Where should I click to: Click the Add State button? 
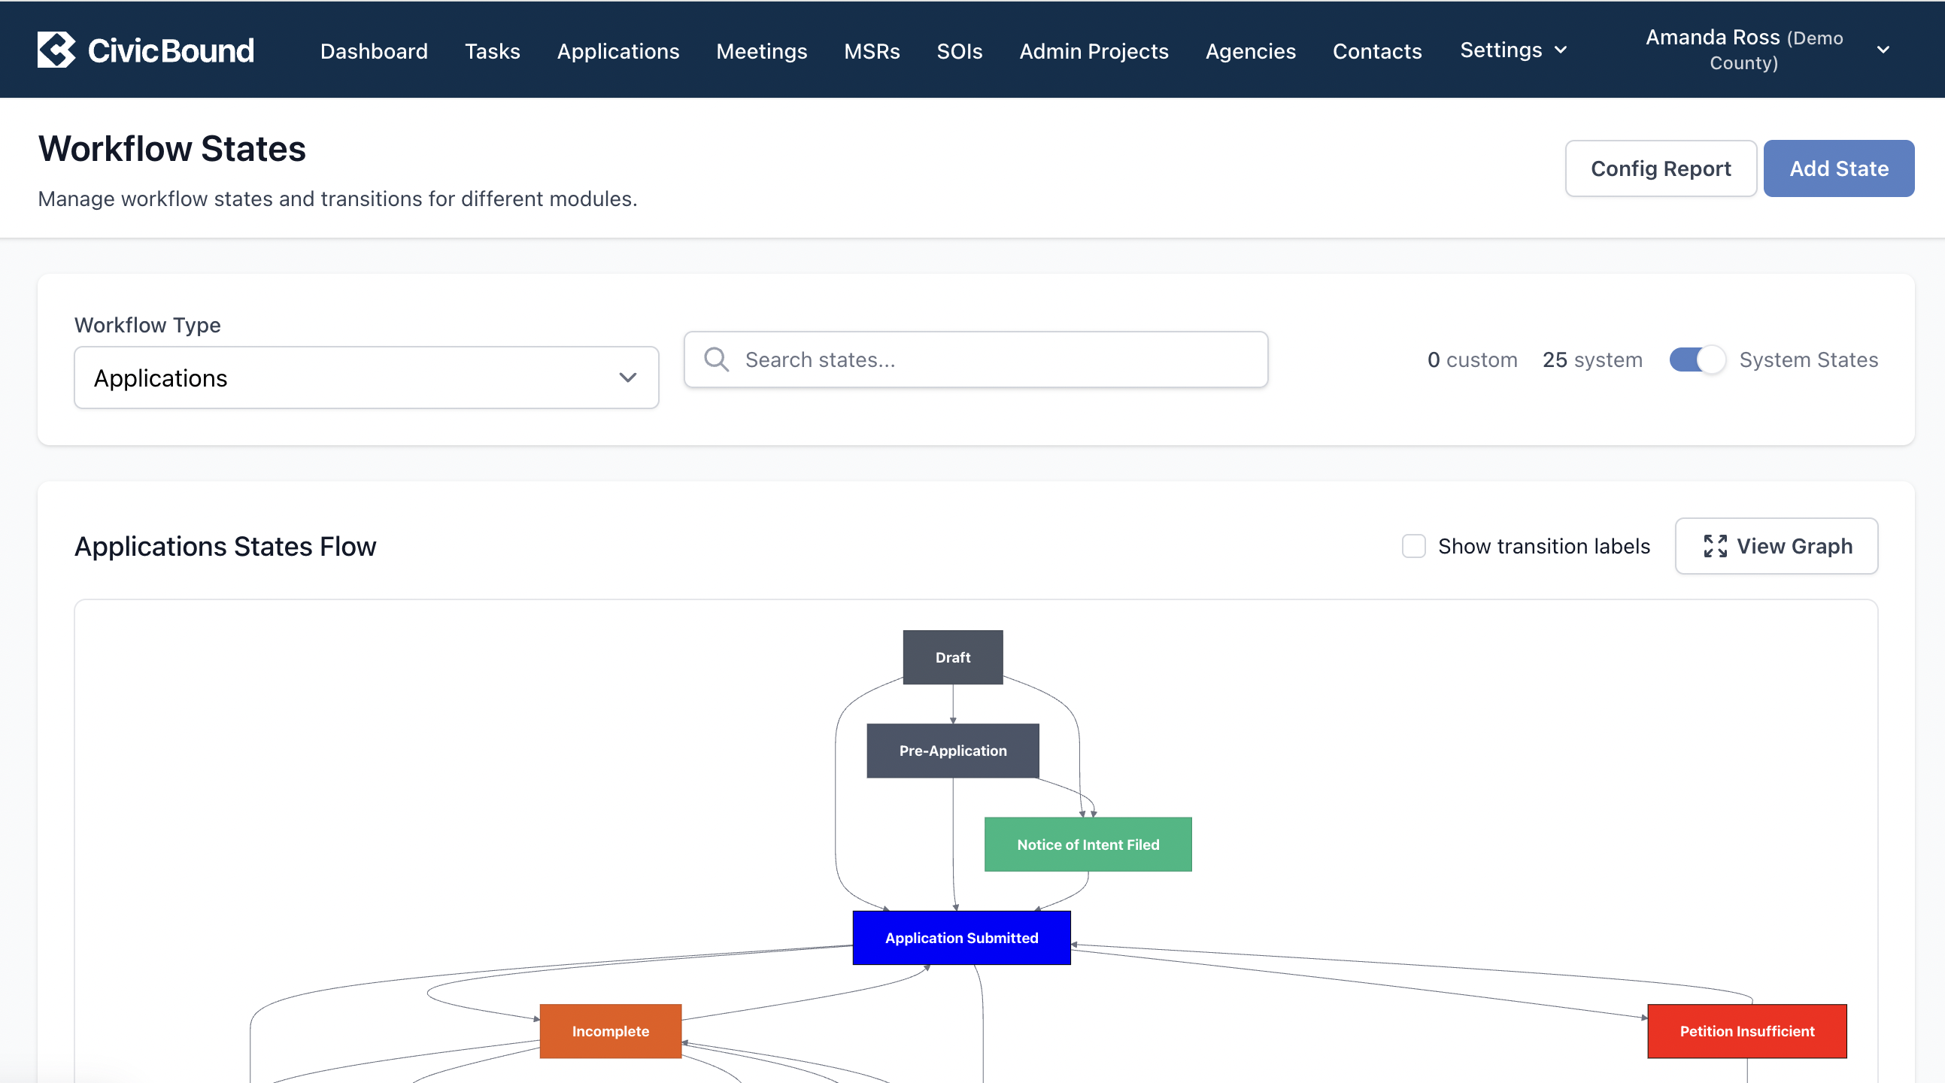click(x=1838, y=168)
